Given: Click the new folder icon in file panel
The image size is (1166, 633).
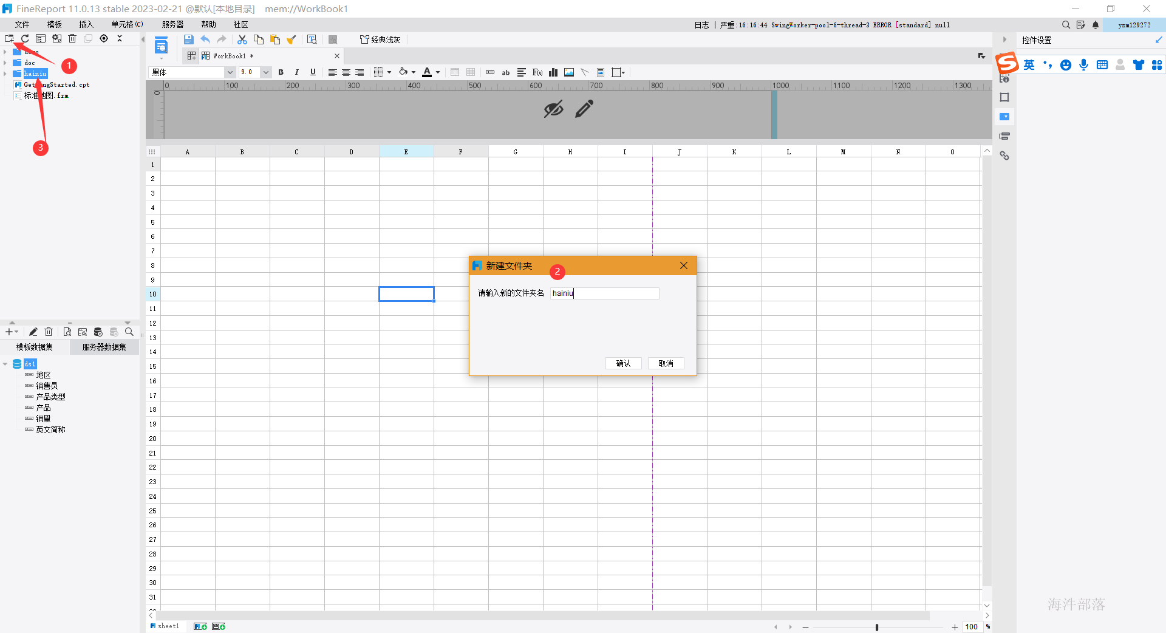Looking at the screenshot, I should click(x=9, y=38).
